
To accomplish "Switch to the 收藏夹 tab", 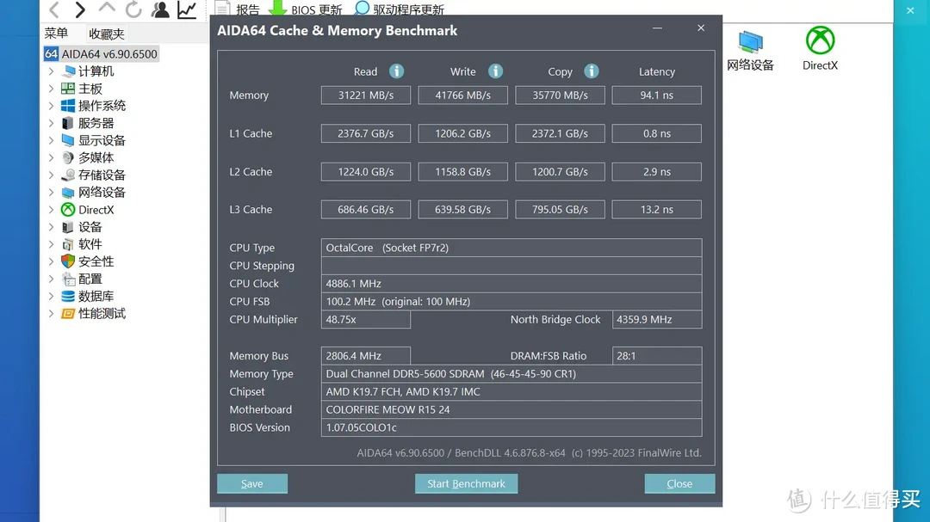I will [x=107, y=34].
